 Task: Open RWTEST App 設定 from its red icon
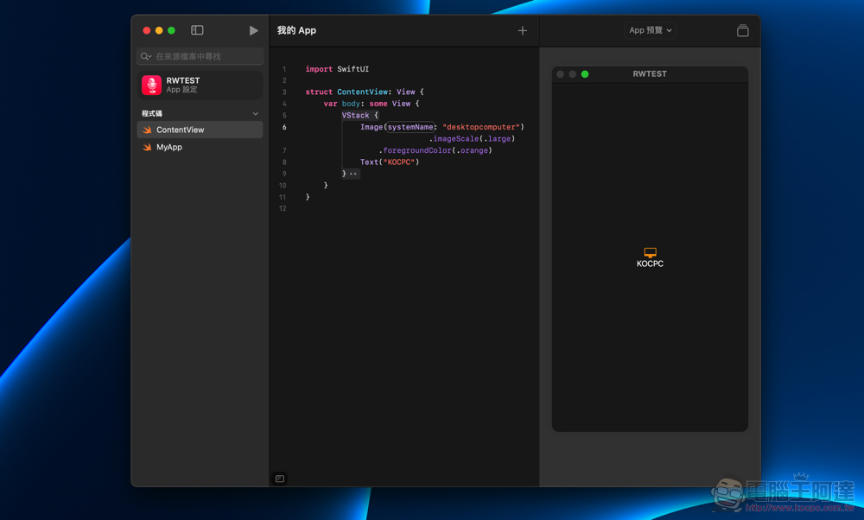pyautogui.click(x=152, y=85)
